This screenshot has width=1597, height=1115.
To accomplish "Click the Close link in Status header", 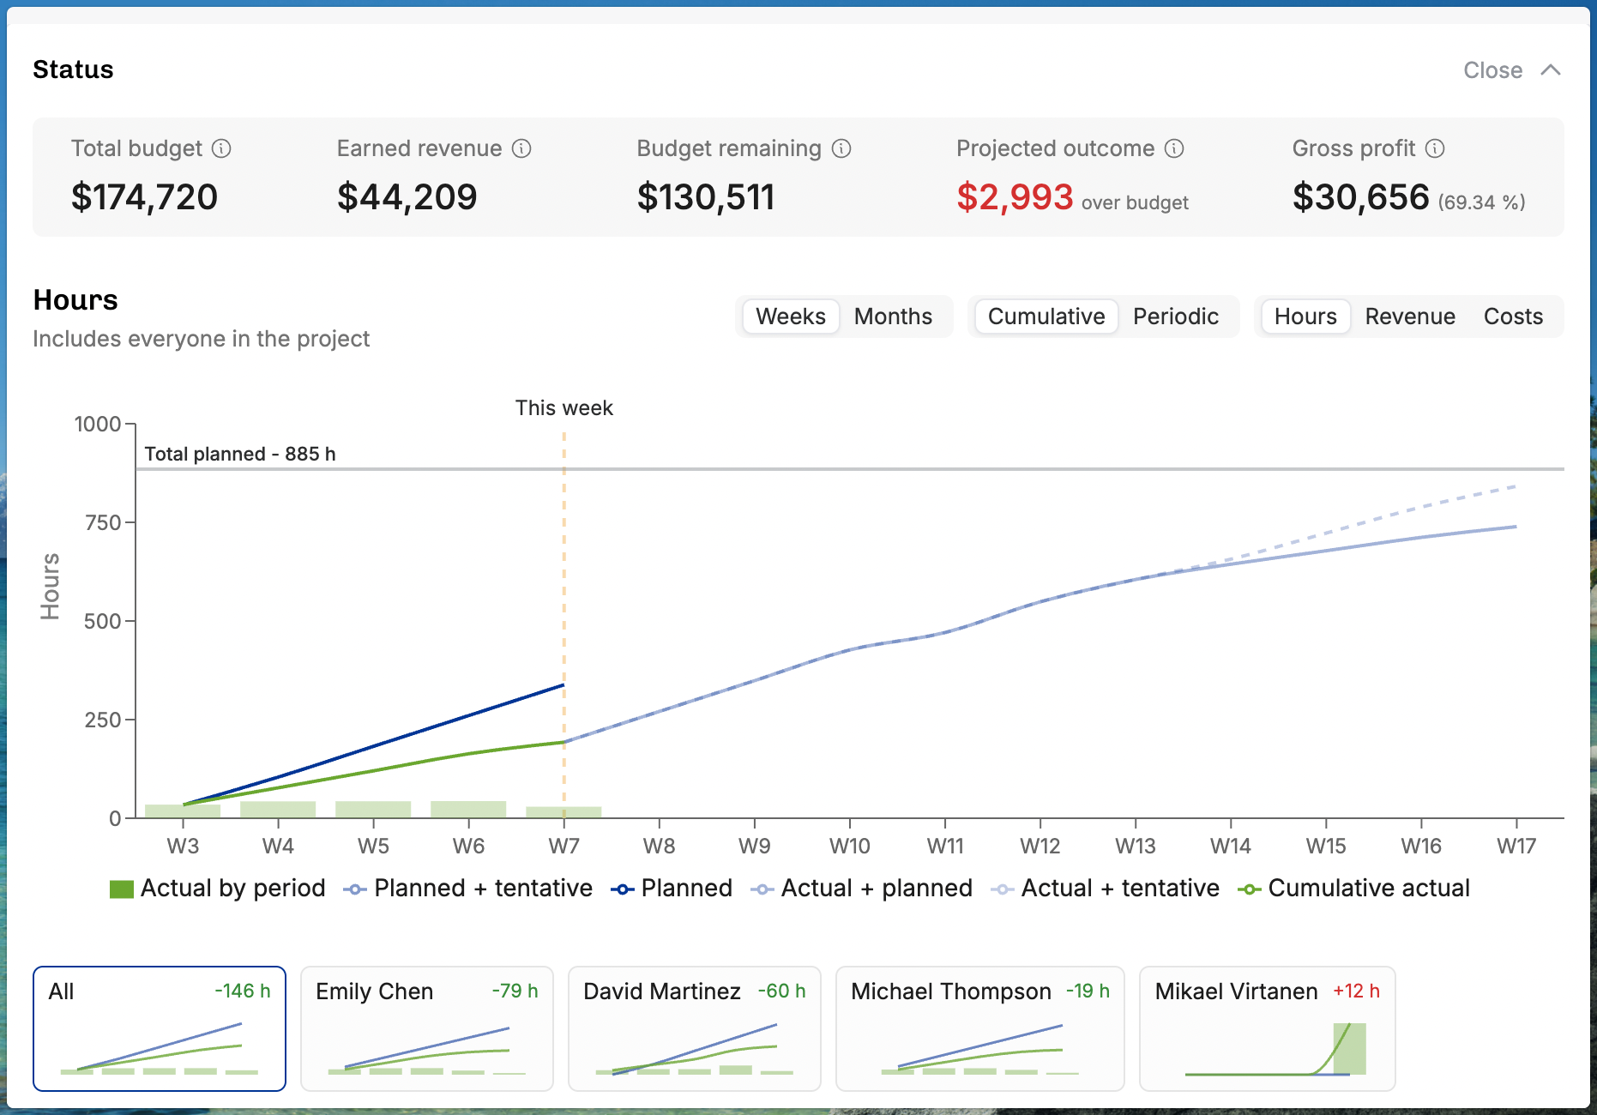I will [x=1493, y=70].
